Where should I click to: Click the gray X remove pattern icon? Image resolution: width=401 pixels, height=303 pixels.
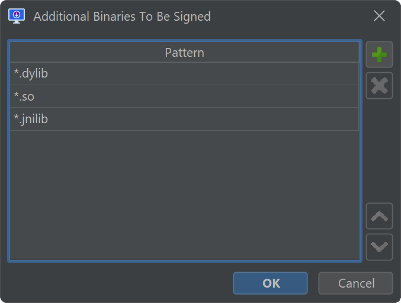(x=379, y=86)
